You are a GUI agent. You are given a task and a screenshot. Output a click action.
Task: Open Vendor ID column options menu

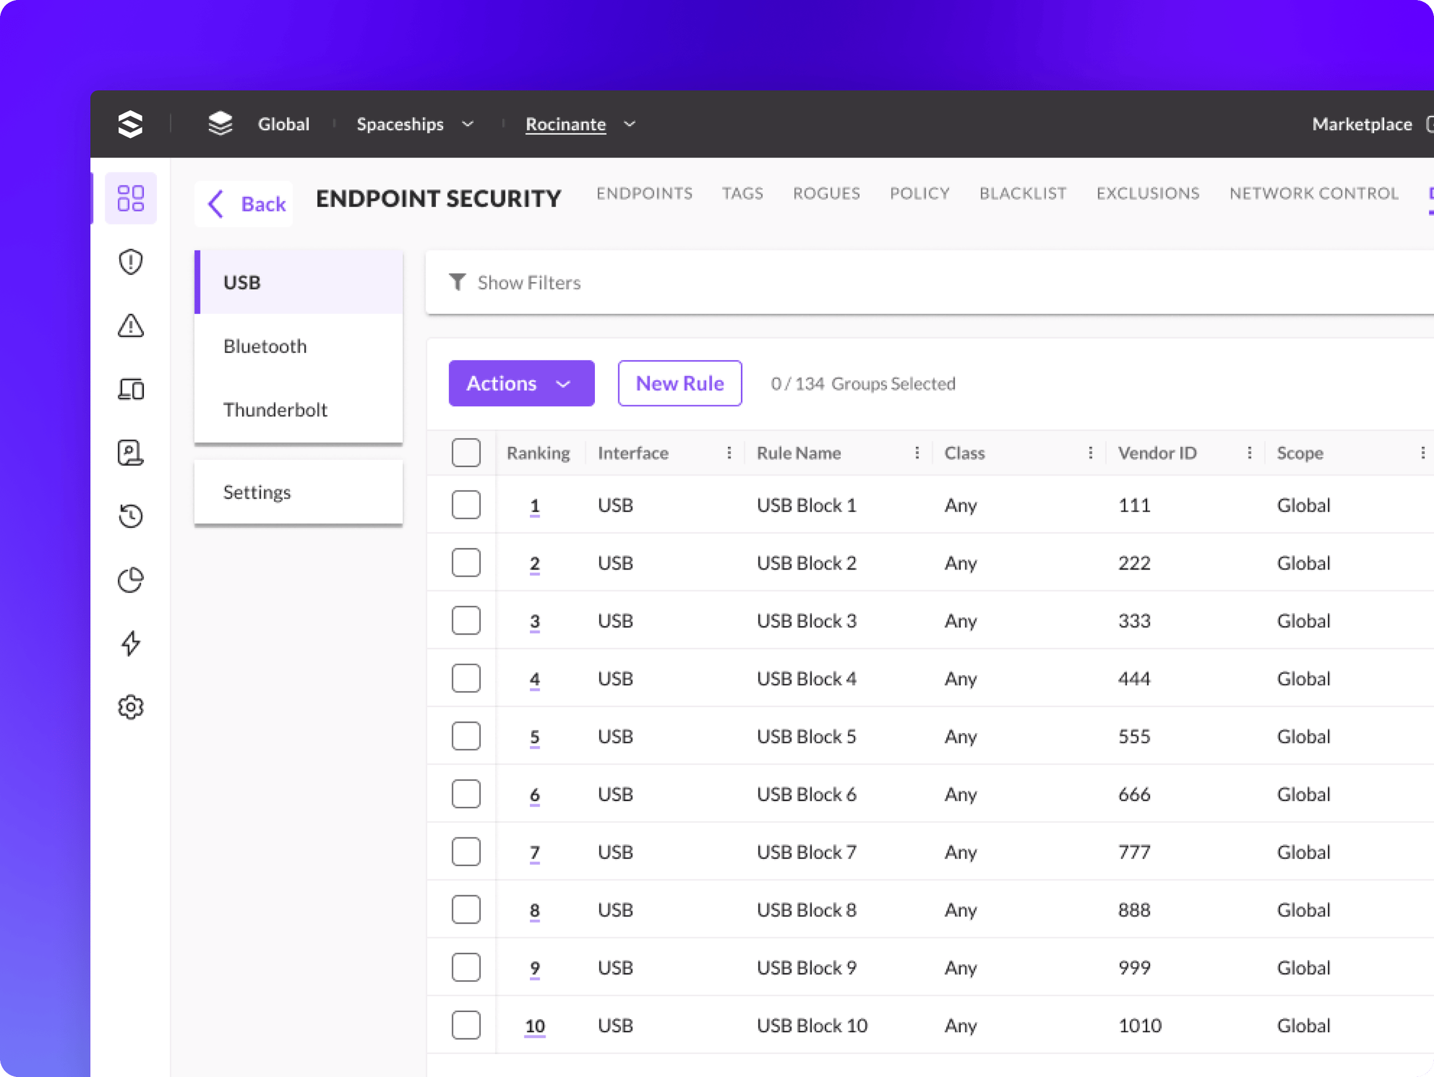tap(1249, 453)
